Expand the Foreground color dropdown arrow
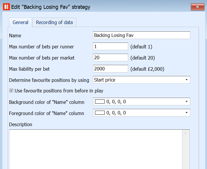207x169 pixels. pyautogui.click(x=186, y=113)
